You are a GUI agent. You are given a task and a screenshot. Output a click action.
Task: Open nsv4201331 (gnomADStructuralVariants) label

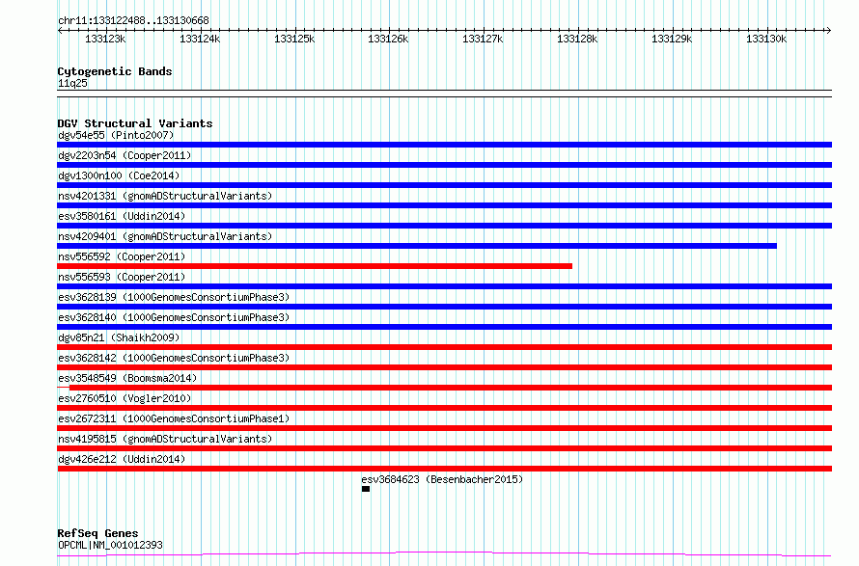pyautogui.click(x=165, y=196)
